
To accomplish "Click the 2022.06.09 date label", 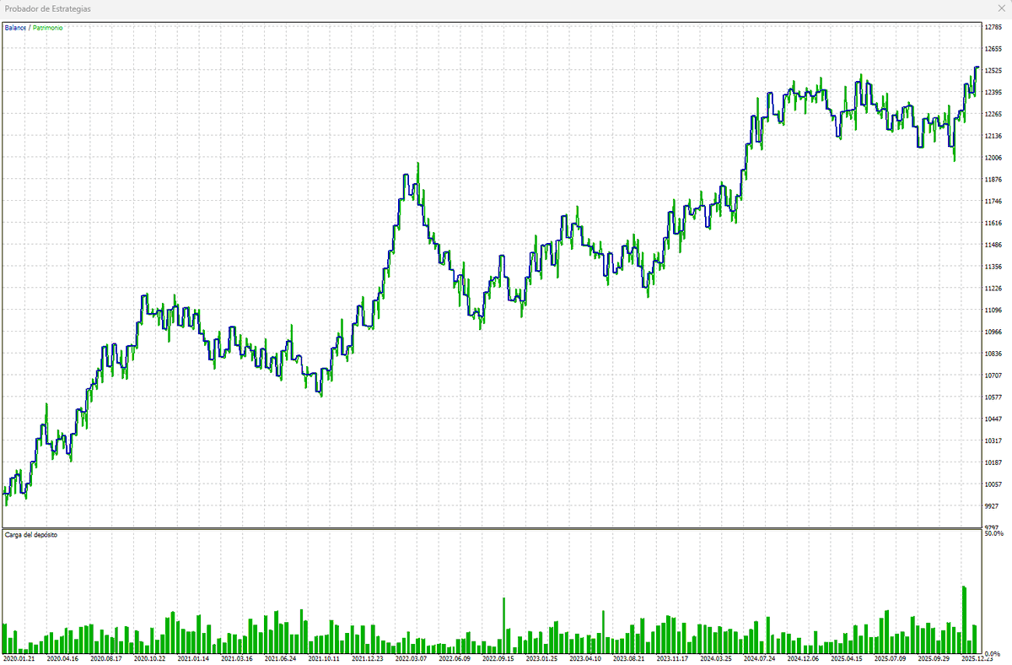I will pyautogui.click(x=455, y=658).
